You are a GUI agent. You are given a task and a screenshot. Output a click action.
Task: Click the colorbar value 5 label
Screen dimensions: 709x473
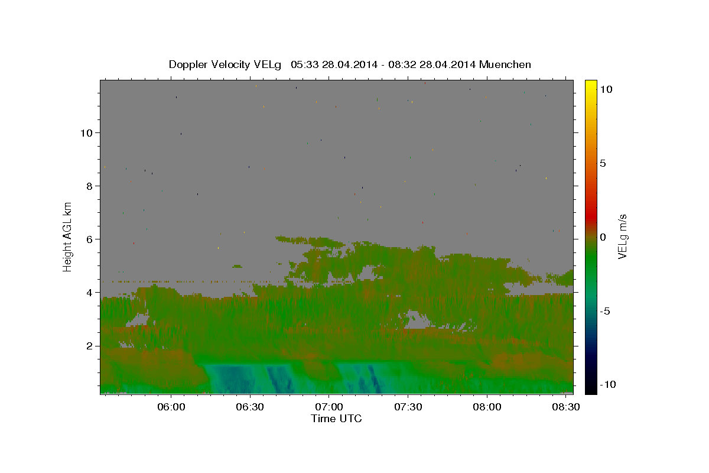click(603, 163)
